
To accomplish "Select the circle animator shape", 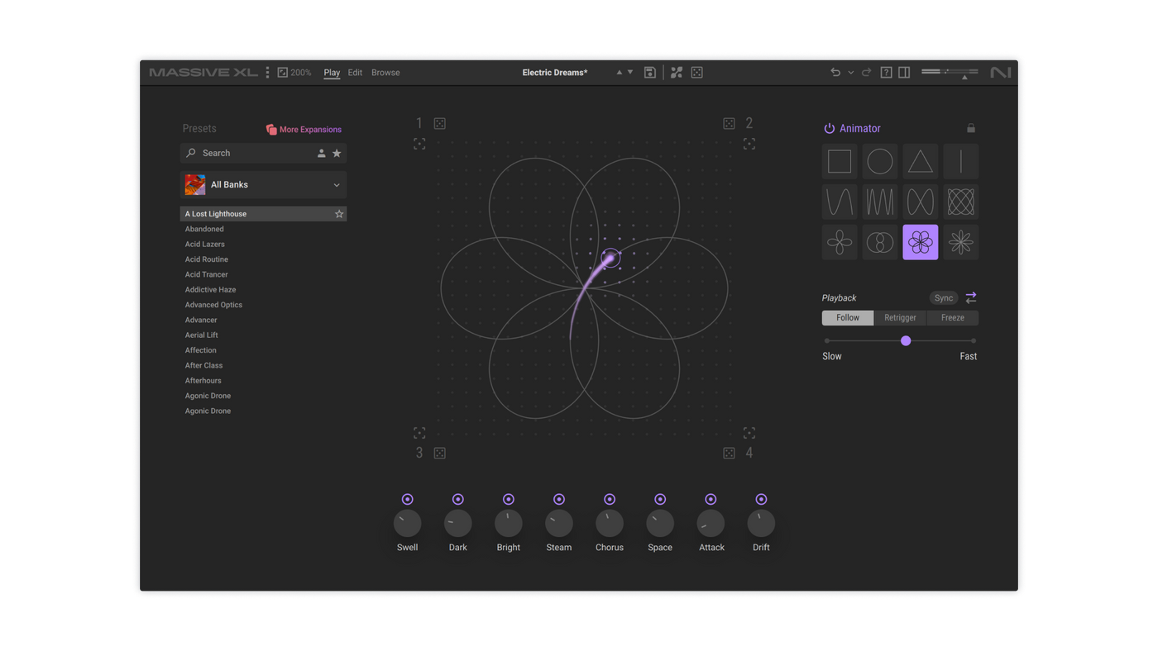I will pyautogui.click(x=879, y=161).
